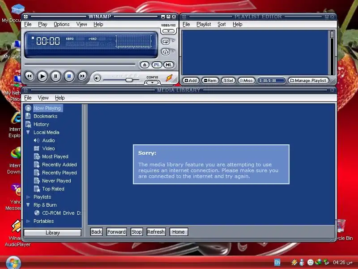Click the Playlist Editor vertical scrollbar
The image size is (358, 269).
point(332,52)
